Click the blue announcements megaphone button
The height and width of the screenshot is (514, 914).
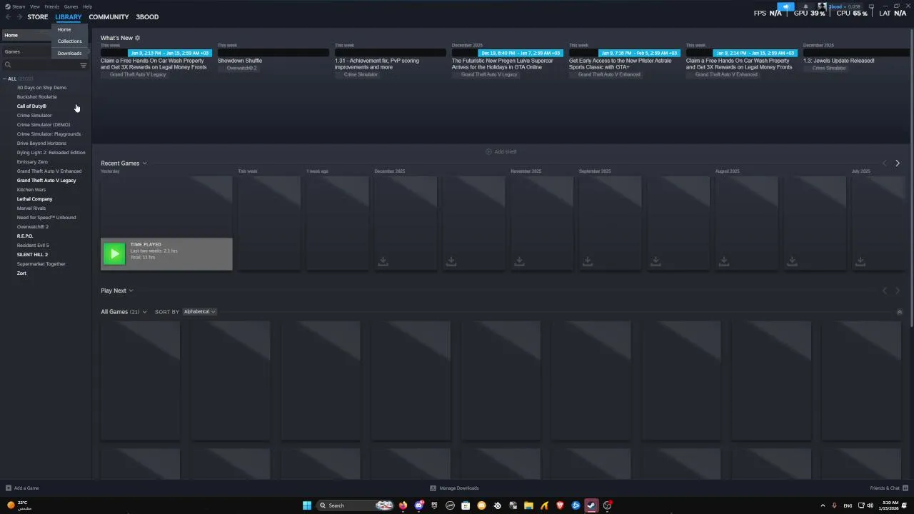[785, 6]
